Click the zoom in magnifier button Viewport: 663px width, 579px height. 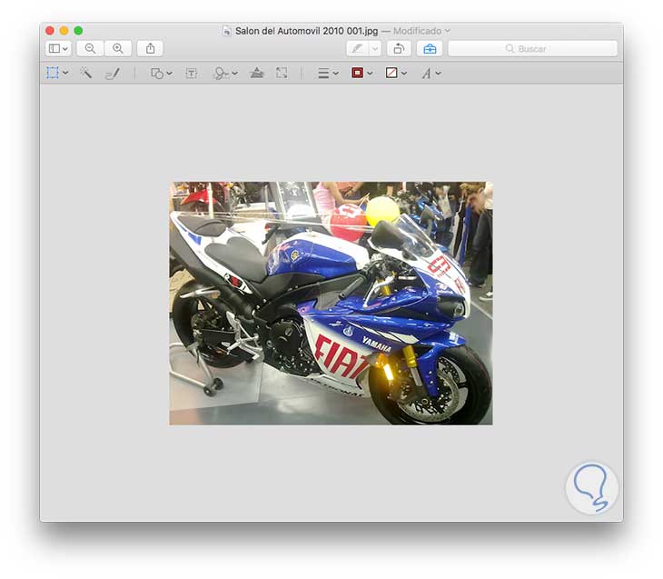[x=118, y=49]
